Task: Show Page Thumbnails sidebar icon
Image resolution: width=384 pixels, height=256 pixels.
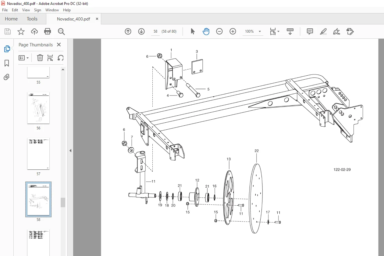Action: 7,49
